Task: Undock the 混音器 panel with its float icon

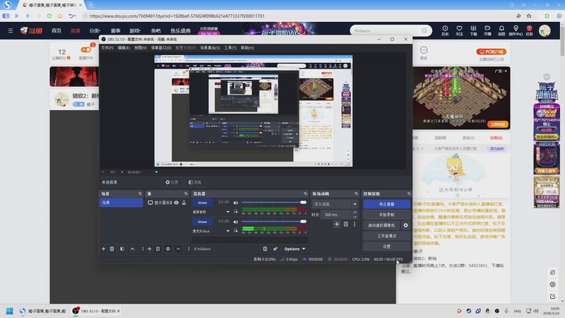Action: tap(305, 194)
